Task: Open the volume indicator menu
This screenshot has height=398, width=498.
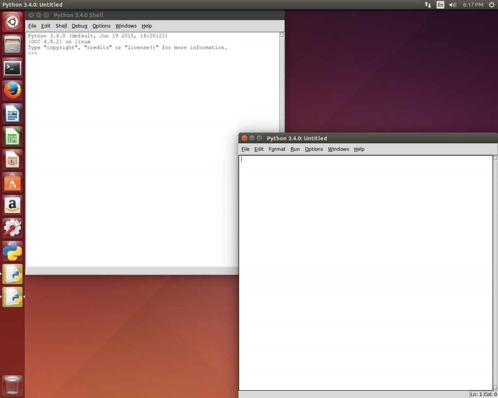Action: pyautogui.click(x=453, y=5)
